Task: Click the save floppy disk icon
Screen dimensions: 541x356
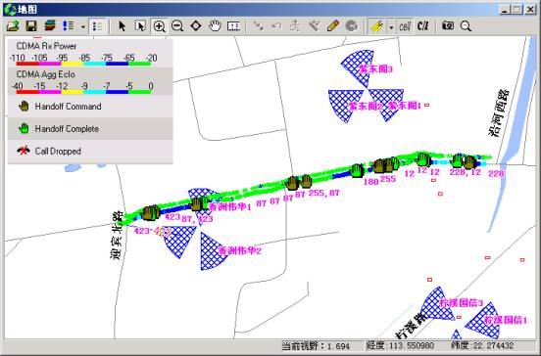Action: pyautogui.click(x=31, y=26)
